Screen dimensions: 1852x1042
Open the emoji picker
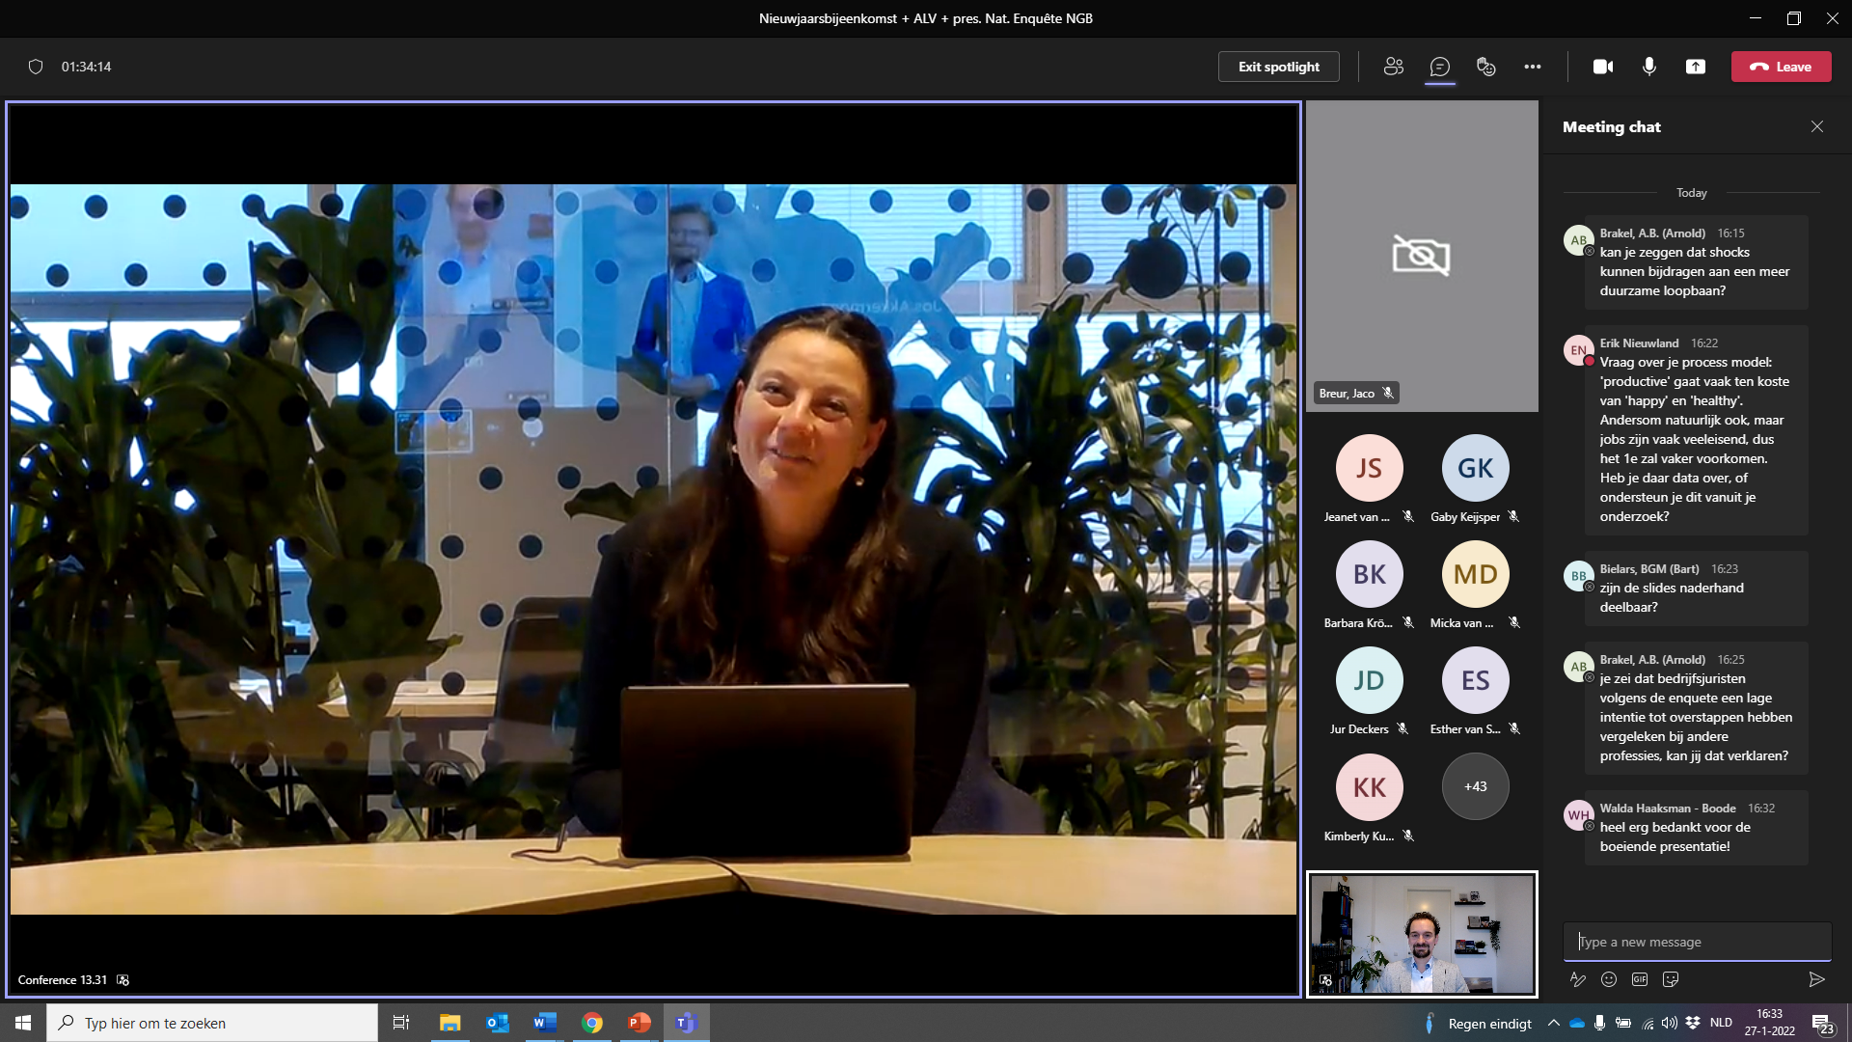(1609, 979)
